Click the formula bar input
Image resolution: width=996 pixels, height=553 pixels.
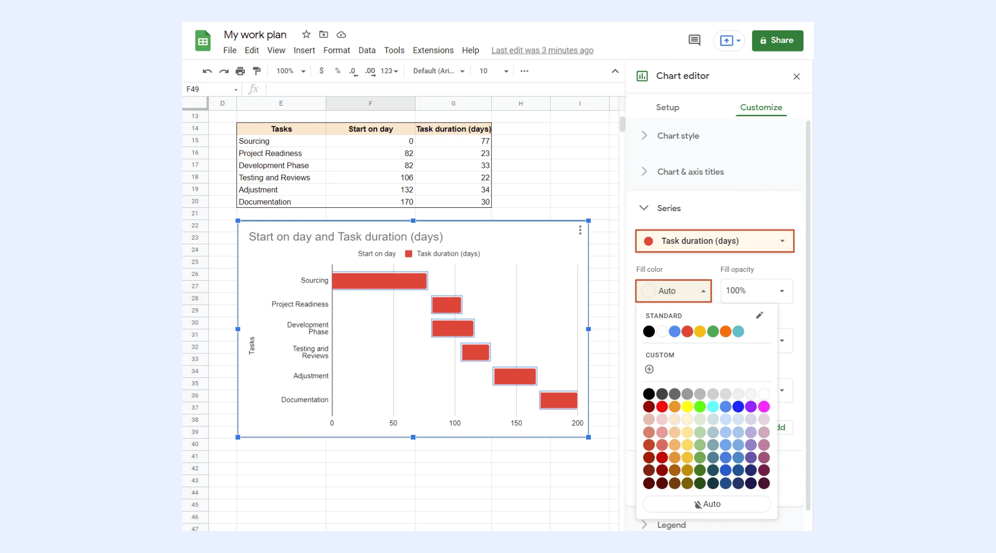click(x=445, y=89)
